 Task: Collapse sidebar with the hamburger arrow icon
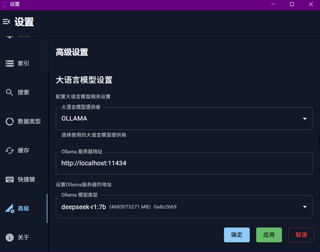[x=6, y=22]
